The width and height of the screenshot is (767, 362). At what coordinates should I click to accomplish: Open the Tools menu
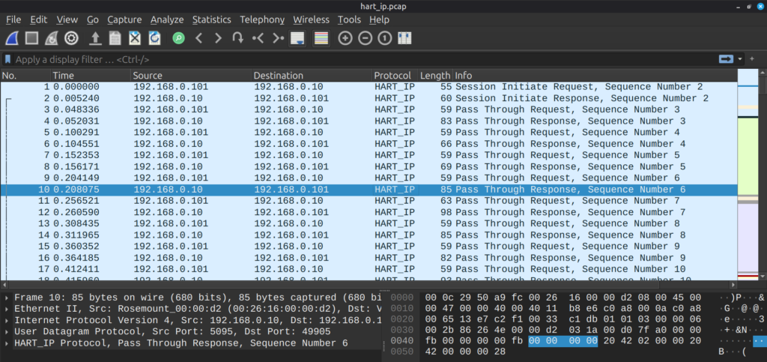349,19
